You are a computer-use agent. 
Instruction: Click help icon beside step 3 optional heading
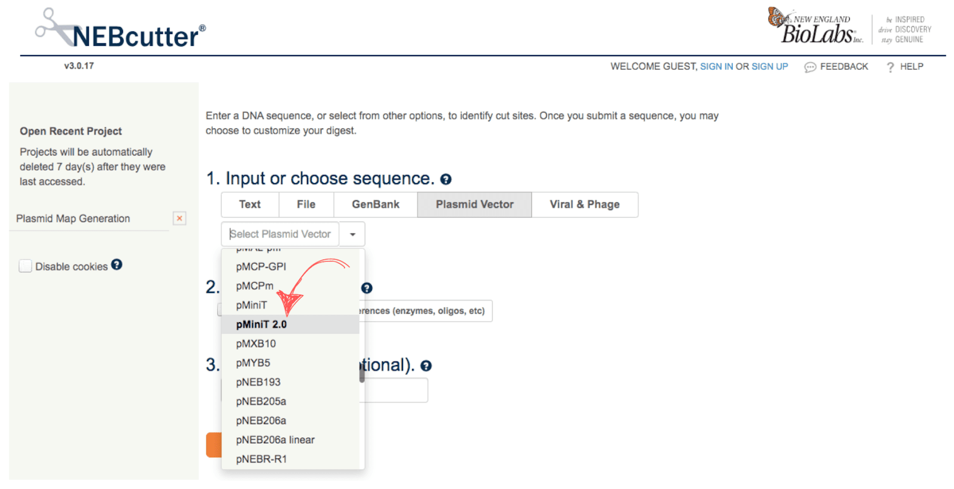click(x=426, y=366)
